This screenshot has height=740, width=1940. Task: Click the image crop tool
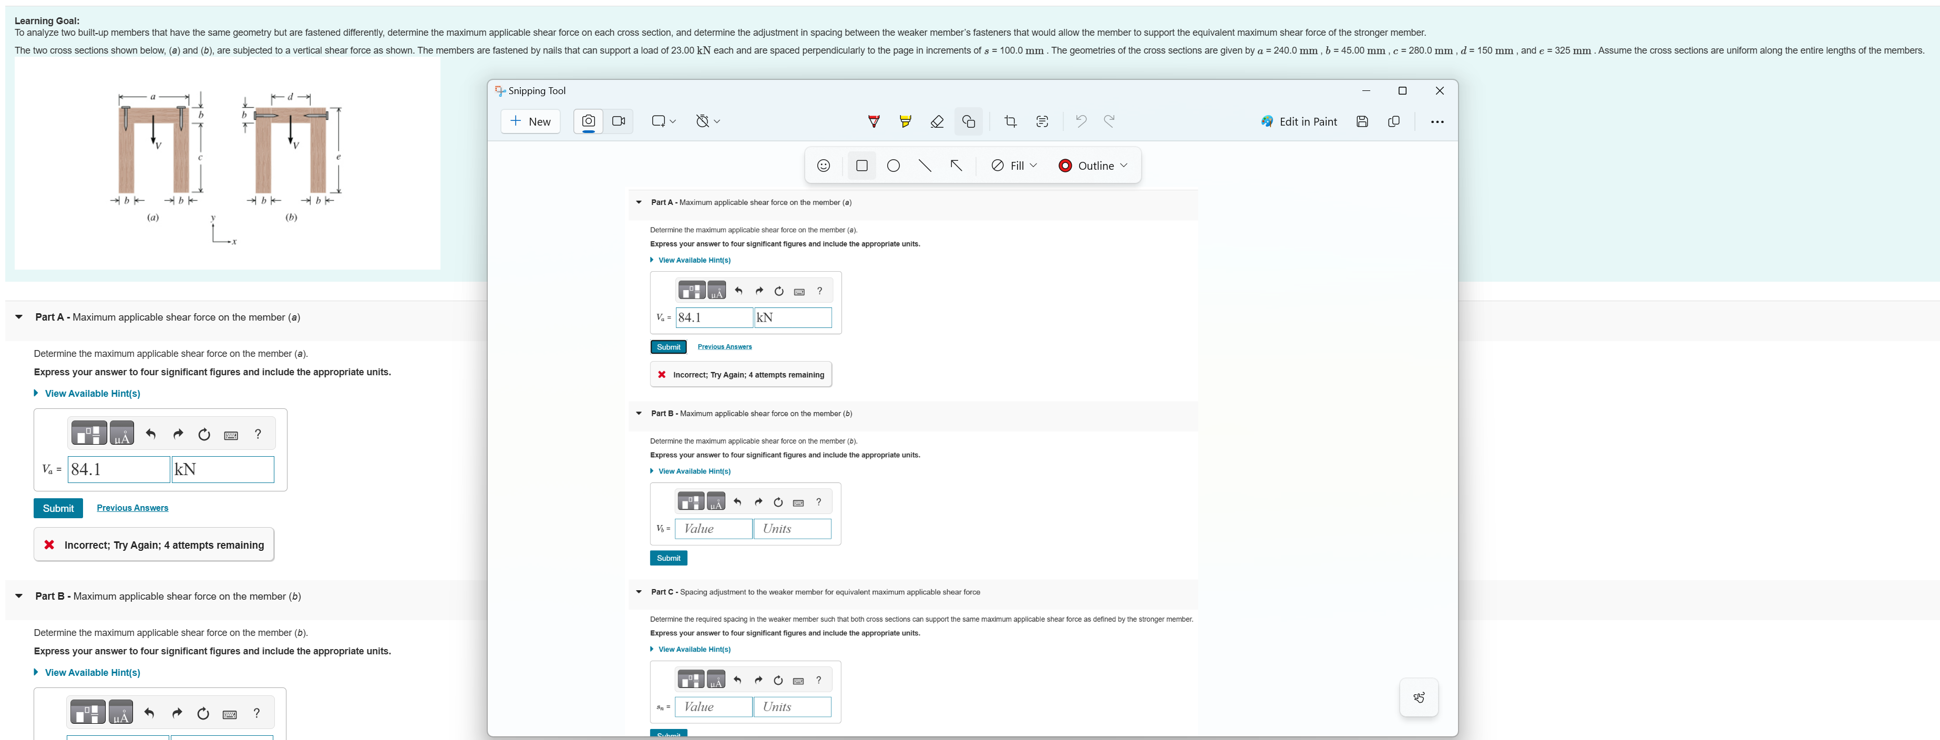1011,121
